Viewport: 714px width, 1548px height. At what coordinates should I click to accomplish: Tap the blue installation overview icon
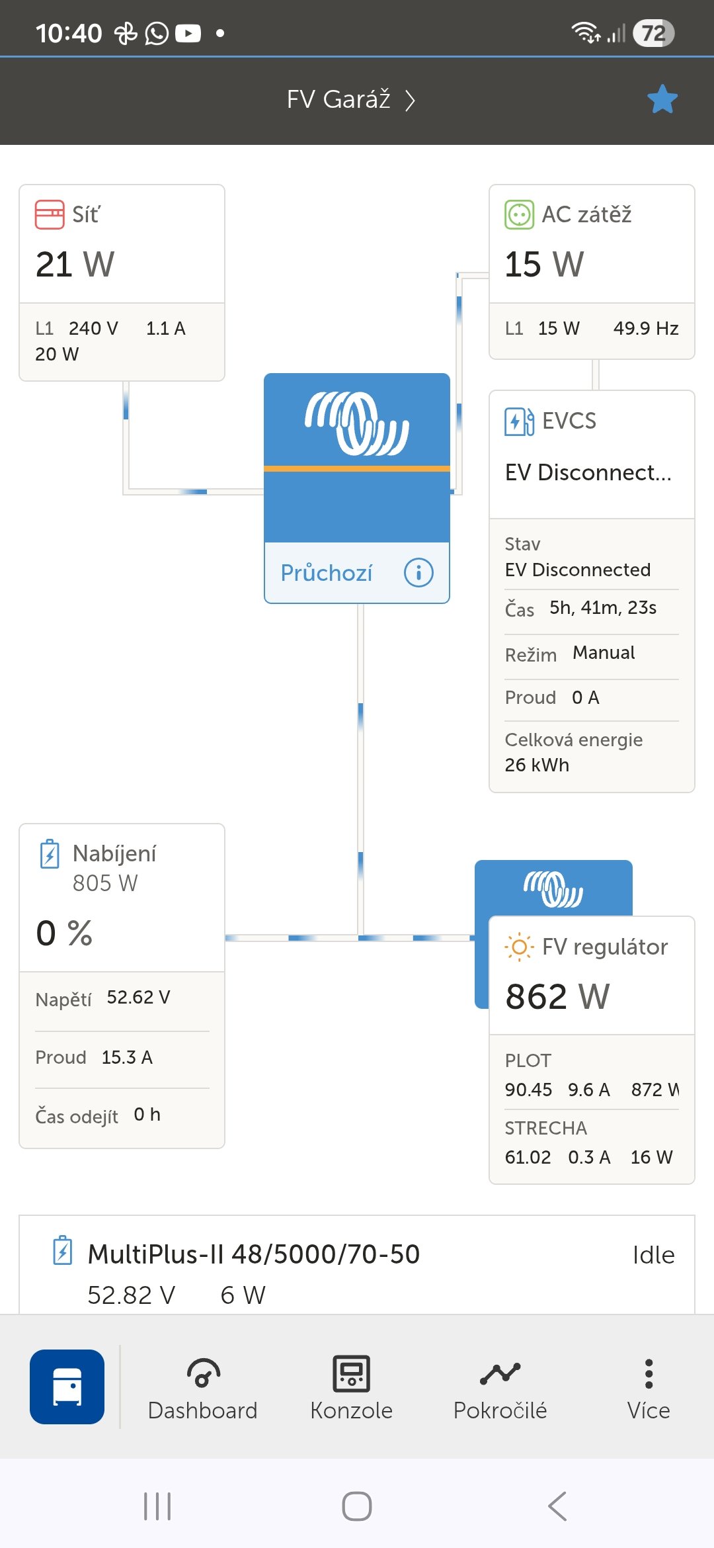click(x=67, y=1387)
